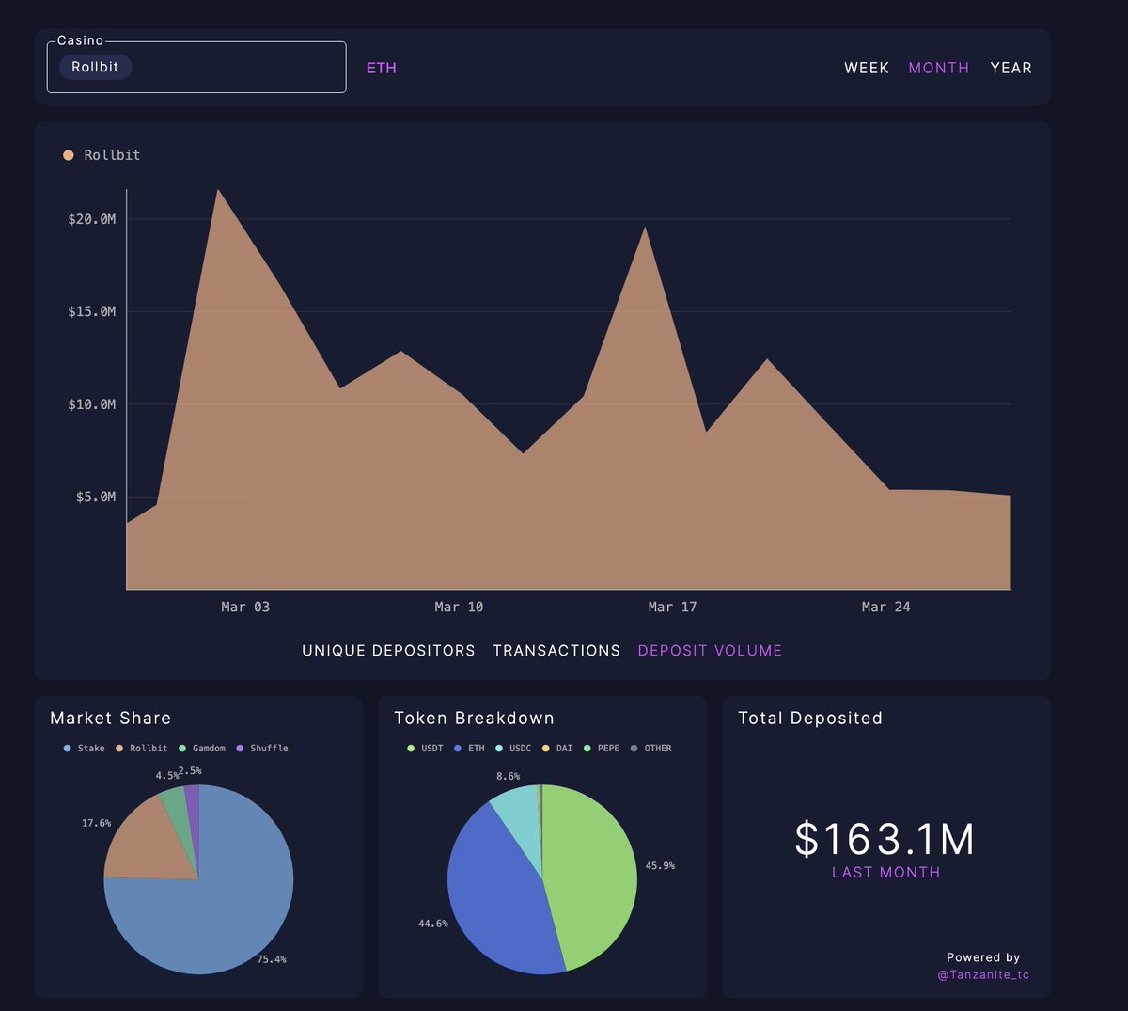Viewport: 1128px width, 1011px height.
Task: Open the @Tanzanite_tc link
Action: [983, 975]
